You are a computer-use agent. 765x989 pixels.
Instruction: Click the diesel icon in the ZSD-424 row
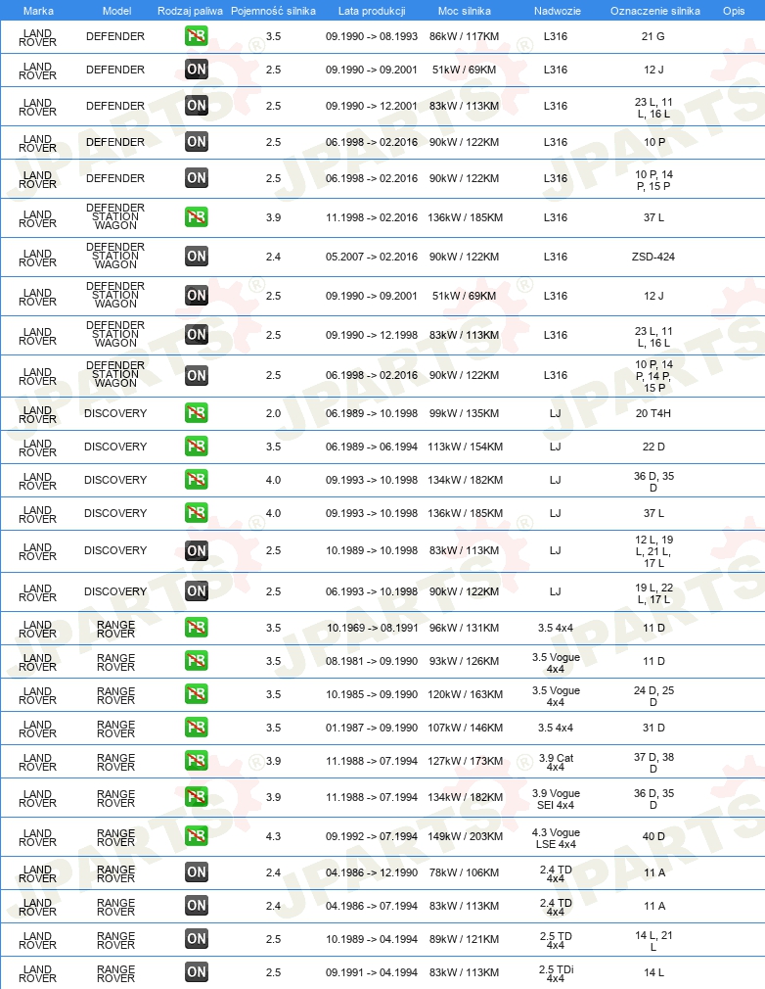click(196, 257)
